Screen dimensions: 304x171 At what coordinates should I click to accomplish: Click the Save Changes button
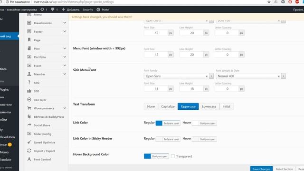pyautogui.click(x=261, y=169)
